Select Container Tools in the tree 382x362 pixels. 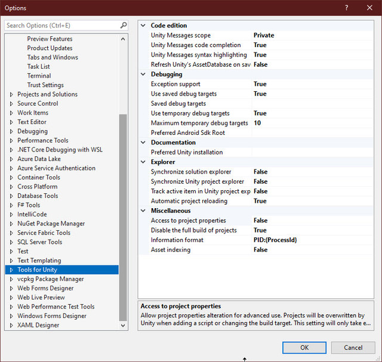tap(39, 177)
